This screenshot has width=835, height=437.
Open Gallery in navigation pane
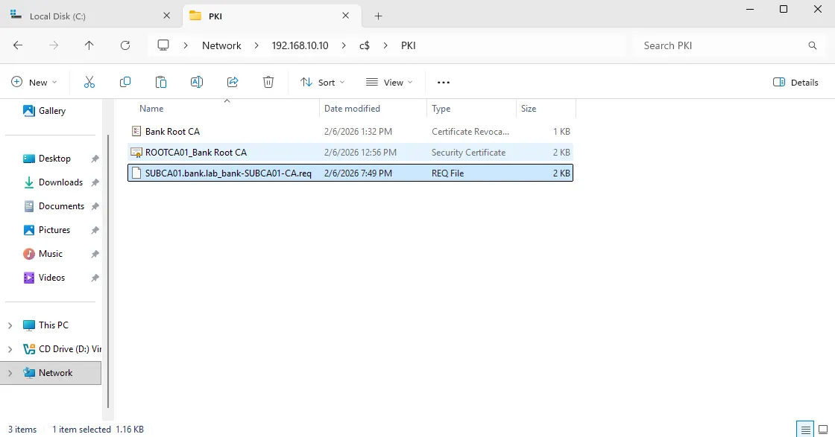pyautogui.click(x=51, y=111)
